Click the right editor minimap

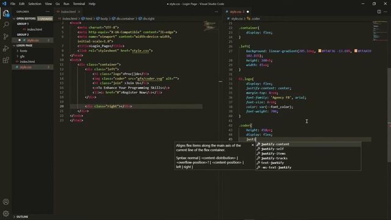pos(380,31)
